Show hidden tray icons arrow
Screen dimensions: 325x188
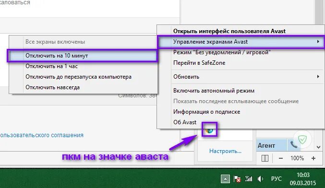(225, 179)
